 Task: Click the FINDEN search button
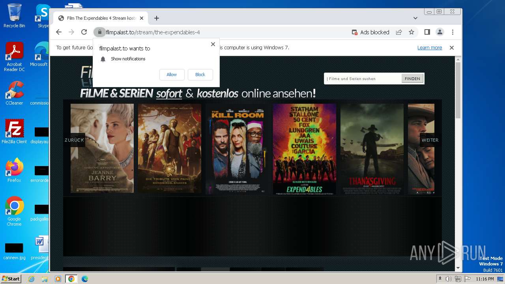[412, 78]
